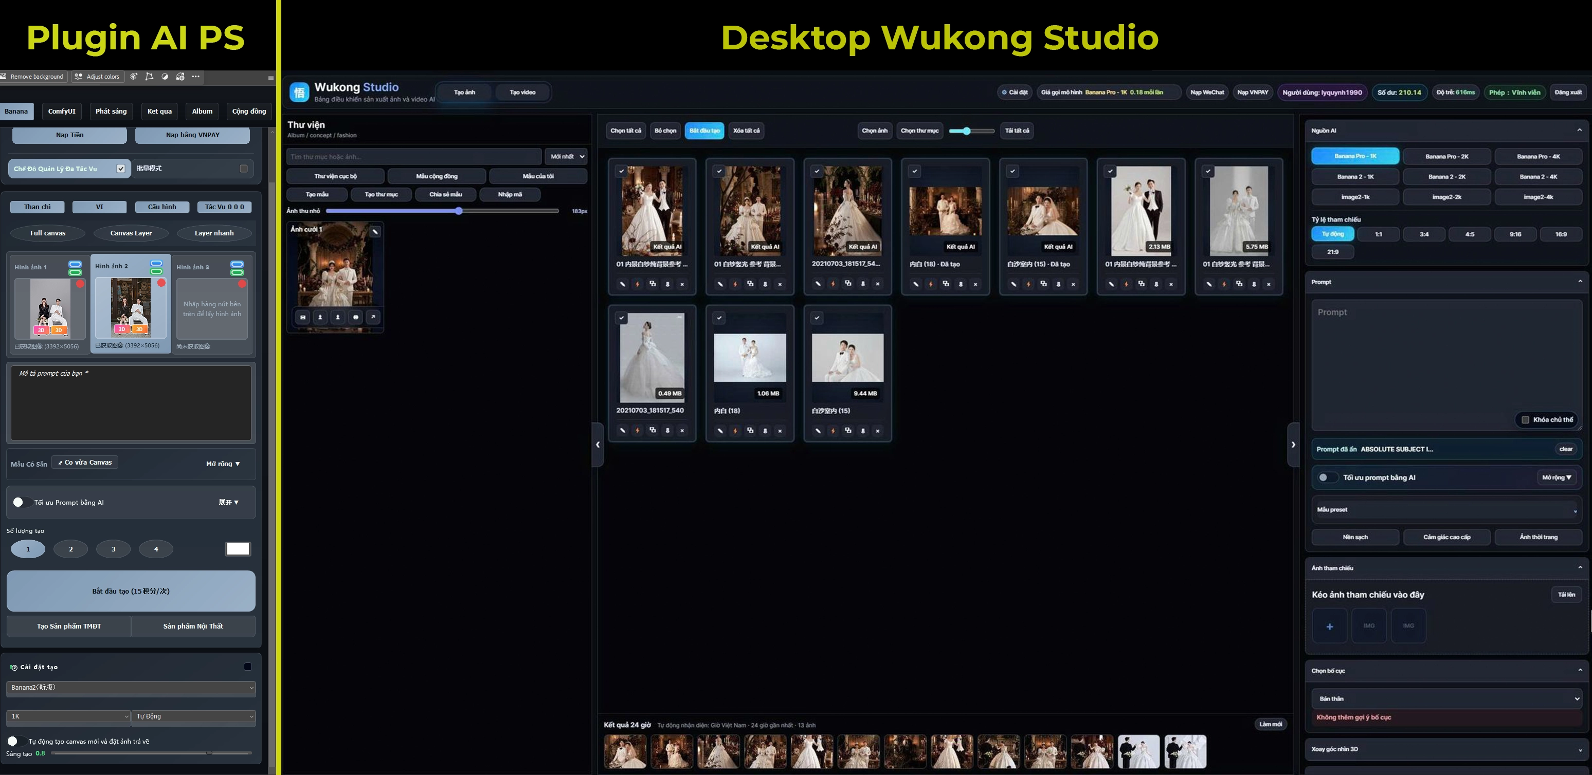The width and height of the screenshot is (1592, 775).
Task: Click the Bắt đầu tạo (15积分/次) button
Action: [x=131, y=591]
